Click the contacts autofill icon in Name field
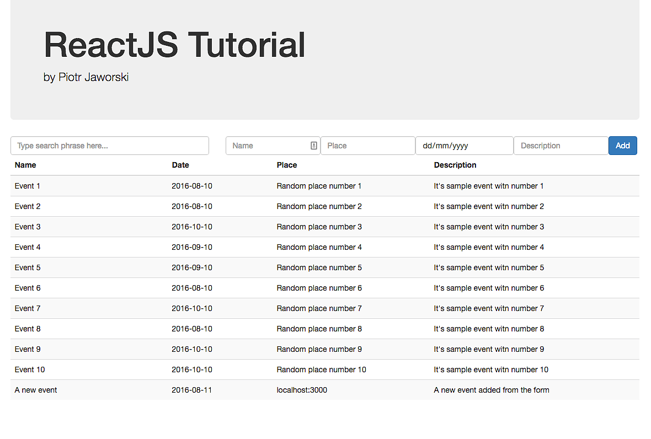The width and height of the screenshot is (651, 439). pos(313,146)
